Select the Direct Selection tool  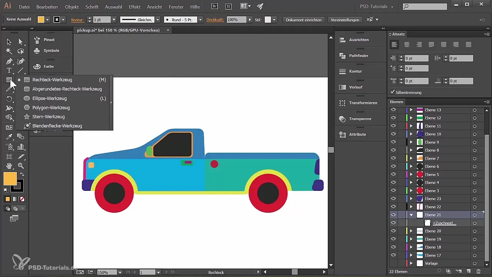(x=21, y=42)
